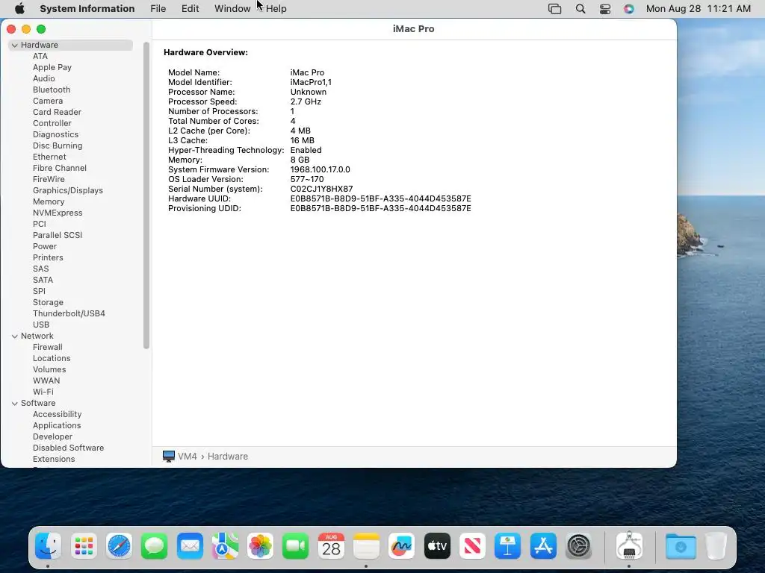Open Finder from the Dock

click(x=49, y=545)
